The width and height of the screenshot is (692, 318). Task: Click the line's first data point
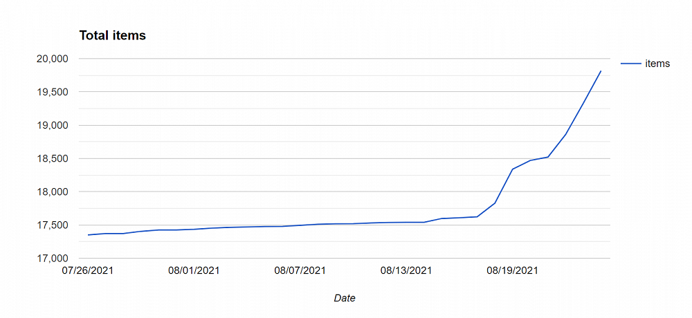(88, 235)
